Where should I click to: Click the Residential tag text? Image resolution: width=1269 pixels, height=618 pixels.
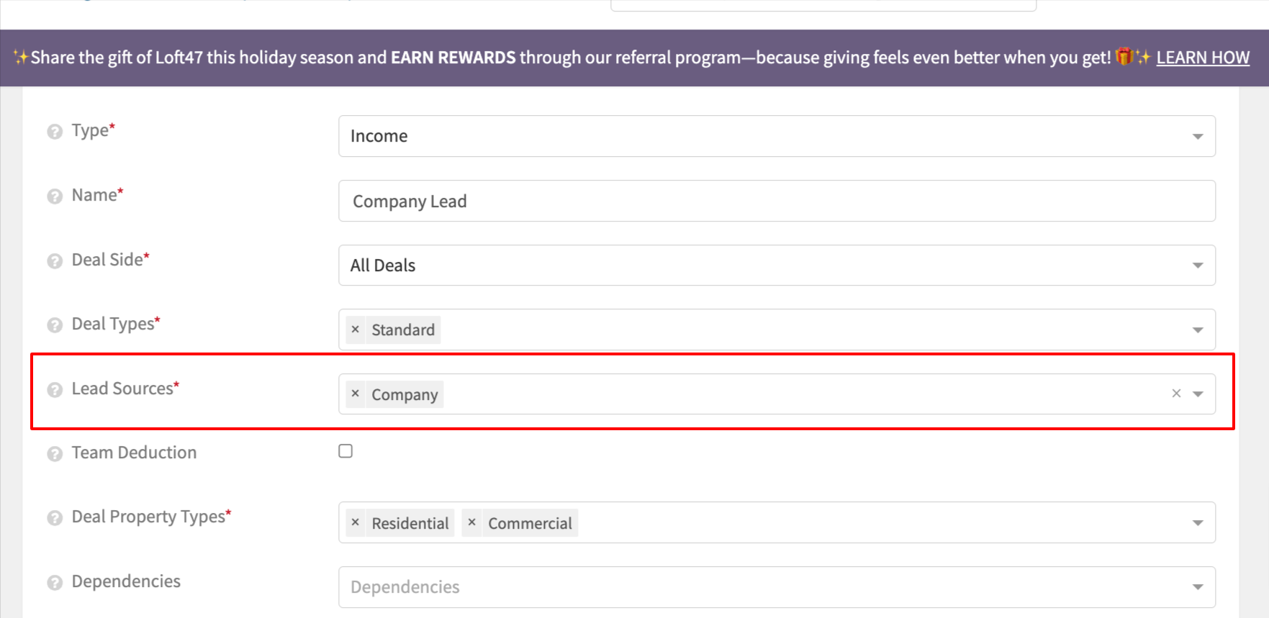410,523
